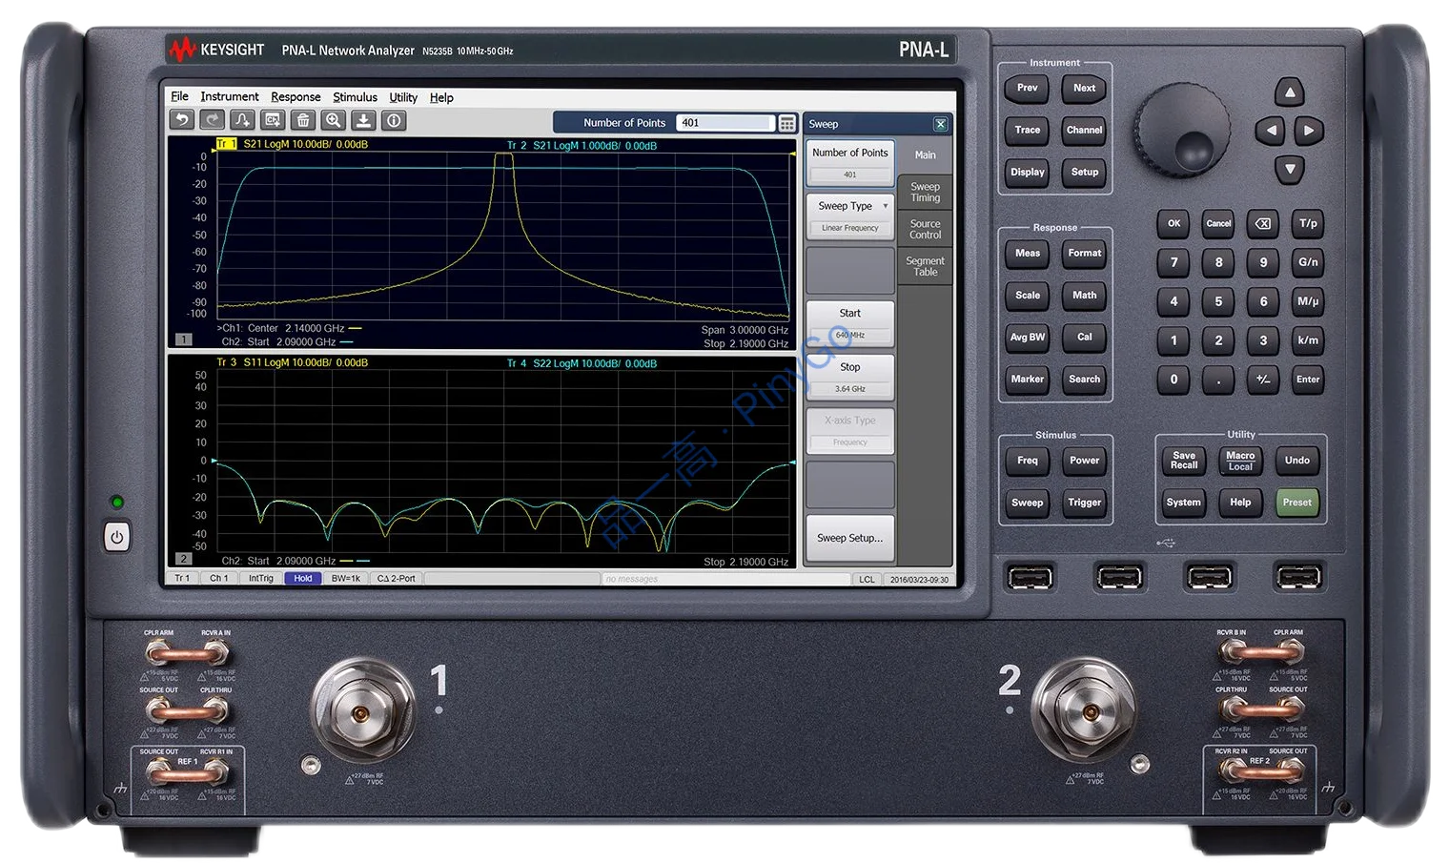Click the Ch 1 status bar item
This screenshot has height=863, width=1449.
tap(219, 578)
